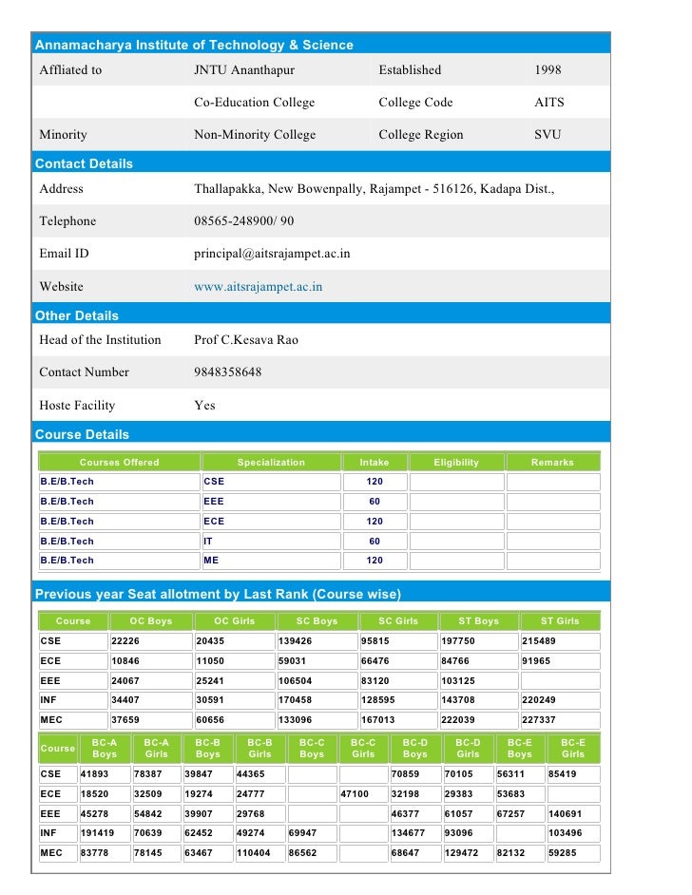Select the CSE specialization cell
Screen dimensions: 692x895
[271, 482]
